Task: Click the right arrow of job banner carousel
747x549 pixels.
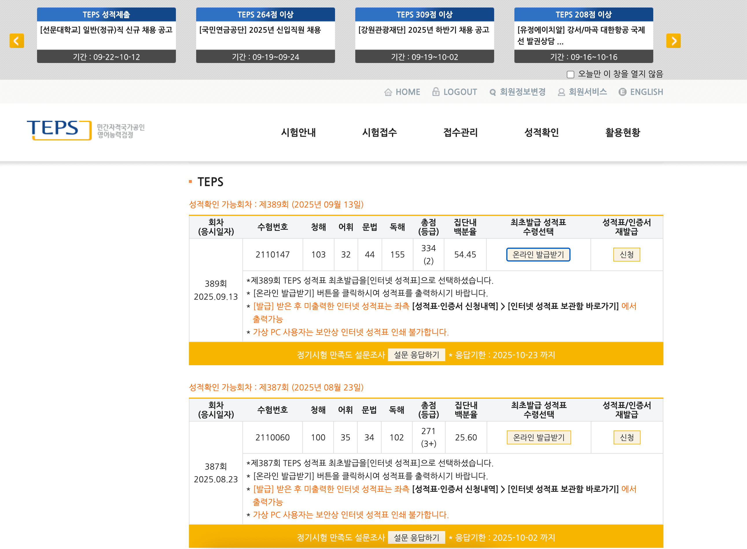Action: (x=673, y=41)
